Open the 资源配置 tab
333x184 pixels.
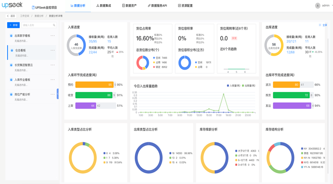[x=185, y=6]
